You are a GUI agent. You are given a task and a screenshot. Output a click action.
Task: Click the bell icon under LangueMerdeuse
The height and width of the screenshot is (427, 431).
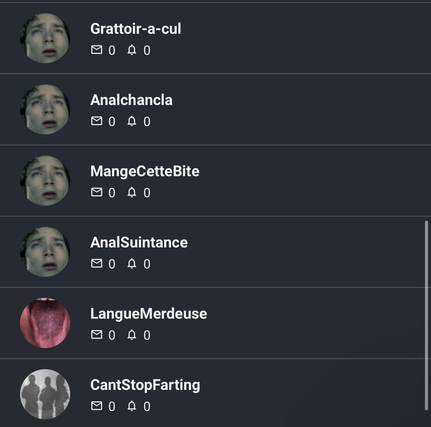coord(132,335)
